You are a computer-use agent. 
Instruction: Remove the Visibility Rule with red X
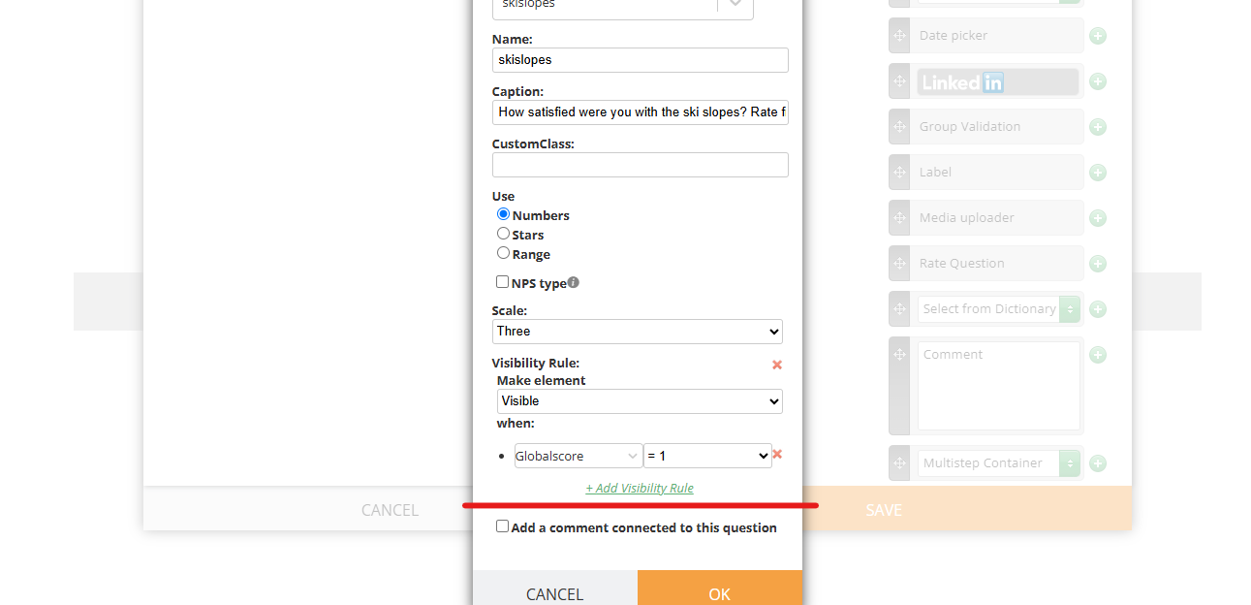777,365
